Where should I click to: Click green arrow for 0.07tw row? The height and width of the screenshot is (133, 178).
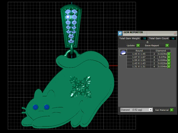(x=169, y=57)
